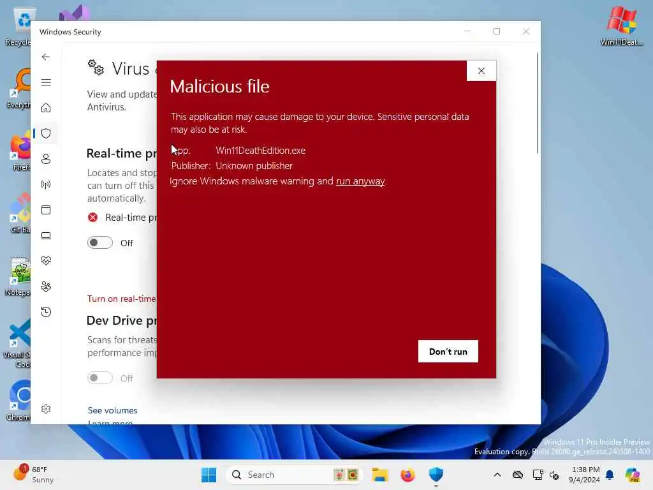This screenshot has width=653, height=490.
Task: Go to Home in Windows Security sidebar
Action: click(x=46, y=108)
